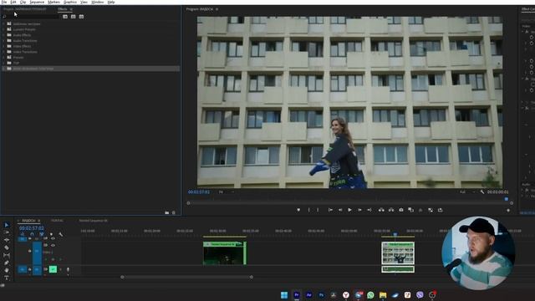Select the Ripple Edit tool
This screenshot has height=301, width=535.
click(7, 240)
